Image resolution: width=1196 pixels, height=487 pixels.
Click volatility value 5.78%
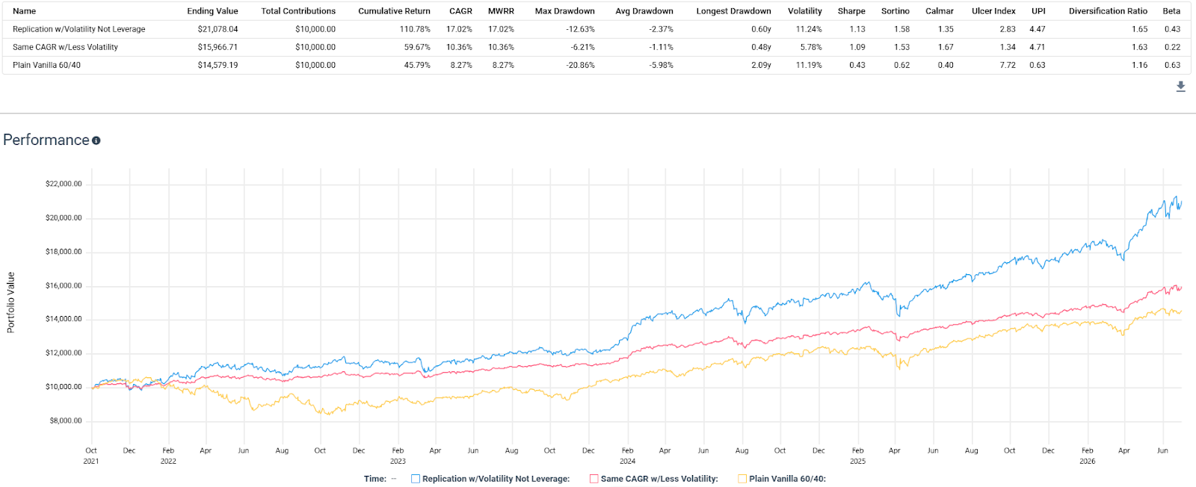click(811, 47)
